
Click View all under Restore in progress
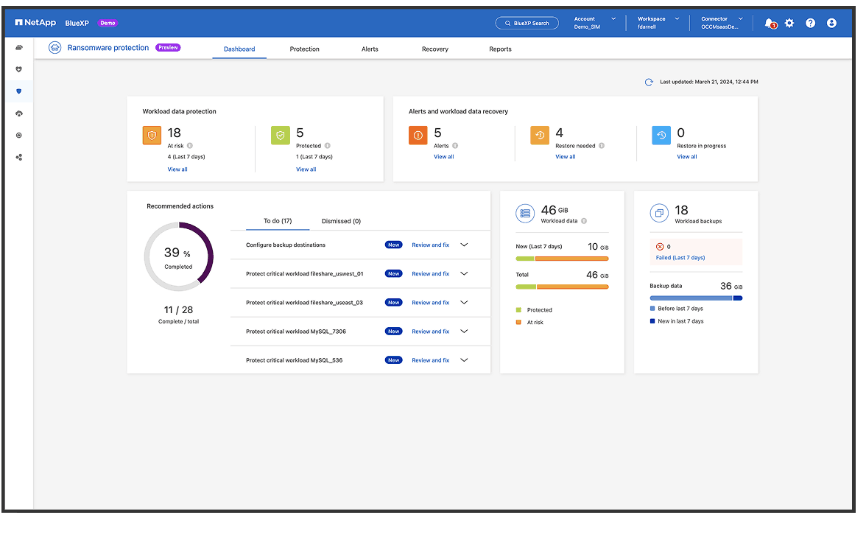(x=687, y=157)
